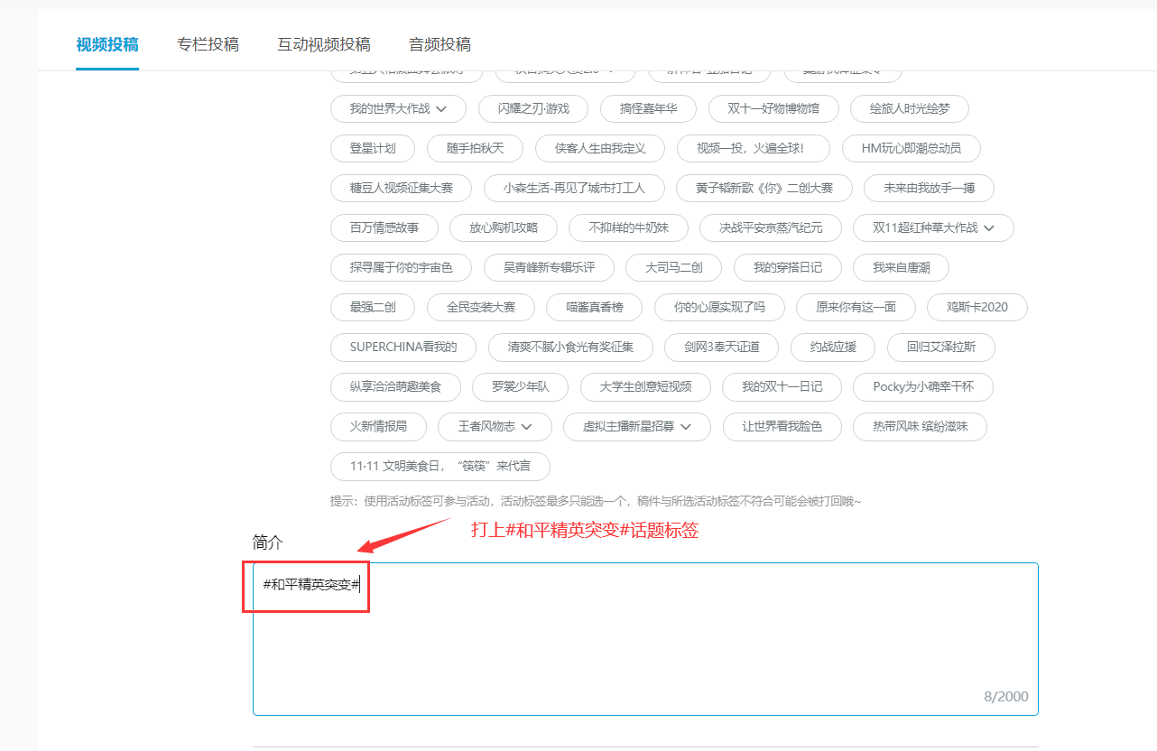Pick the 百万情感故事 tag
The image size is (1157, 751).
click(x=384, y=227)
